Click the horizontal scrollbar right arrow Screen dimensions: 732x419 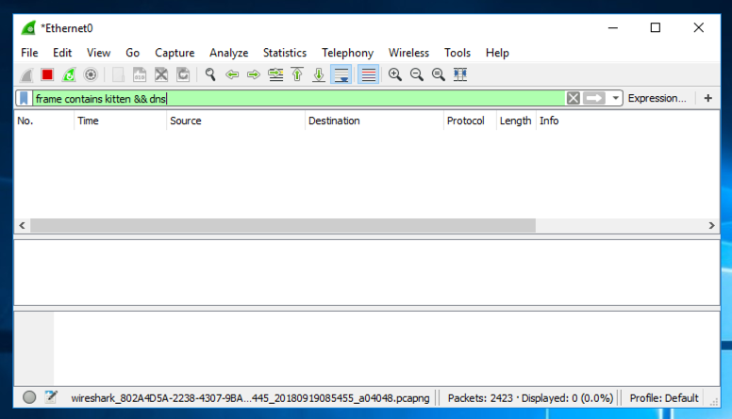(711, 226)
